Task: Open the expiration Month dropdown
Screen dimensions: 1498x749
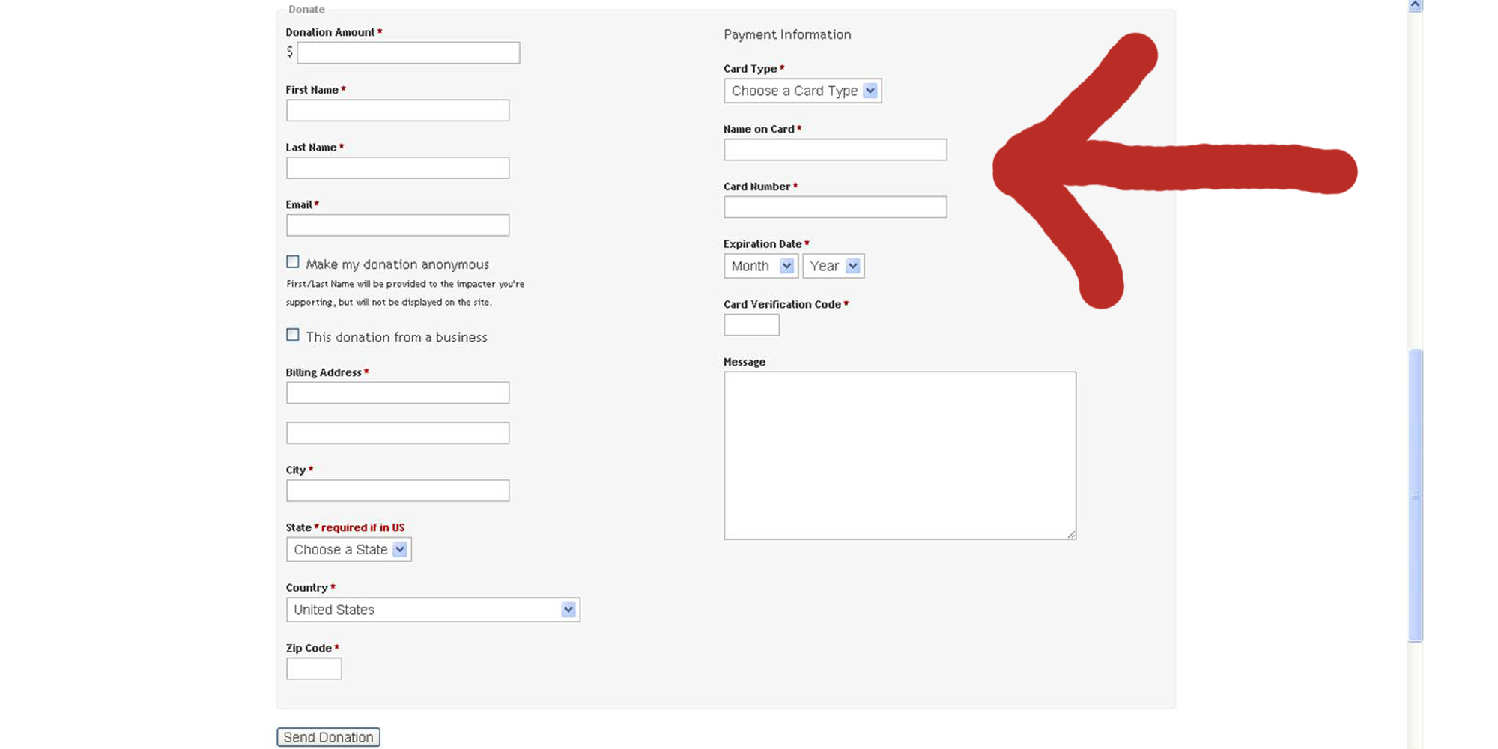Action: [761, 266]
